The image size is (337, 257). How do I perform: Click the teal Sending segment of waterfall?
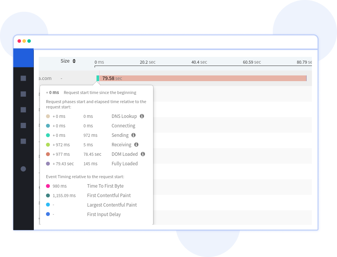[x=98, y=78]
